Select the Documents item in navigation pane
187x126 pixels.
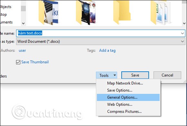(6, 22)
